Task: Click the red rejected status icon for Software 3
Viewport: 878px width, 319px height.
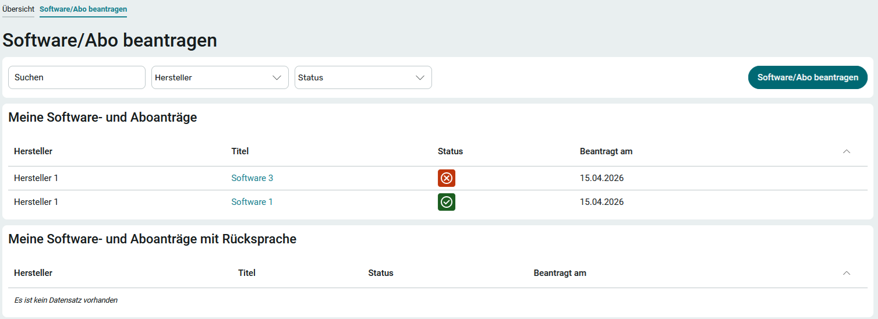Action: point(446,178)
